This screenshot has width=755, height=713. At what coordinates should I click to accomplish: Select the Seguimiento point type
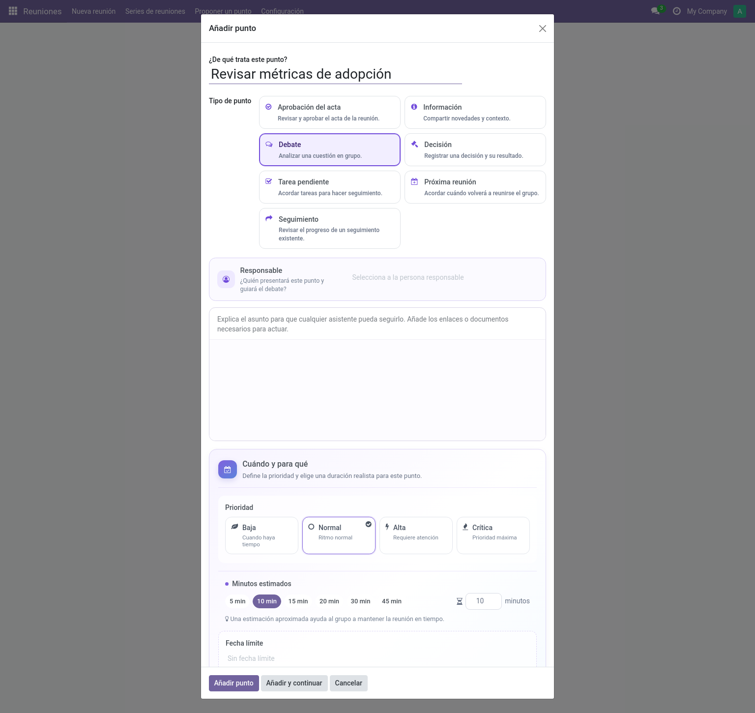pos(330,229)
